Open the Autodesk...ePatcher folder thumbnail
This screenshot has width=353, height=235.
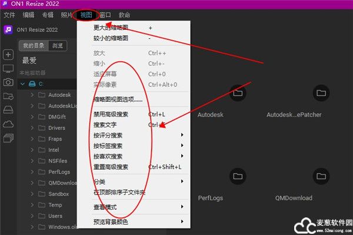(x=321, y=93)
